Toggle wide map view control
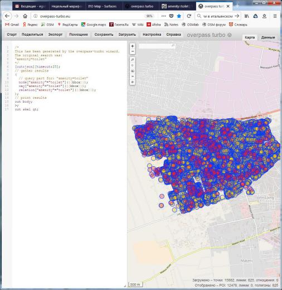The image size is (282, 290). pyautogui.click(x=132, y=76)
